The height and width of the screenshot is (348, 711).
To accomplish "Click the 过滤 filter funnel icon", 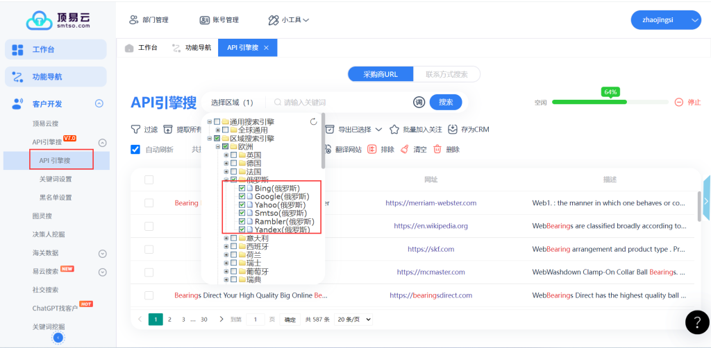I will [136, 130].
